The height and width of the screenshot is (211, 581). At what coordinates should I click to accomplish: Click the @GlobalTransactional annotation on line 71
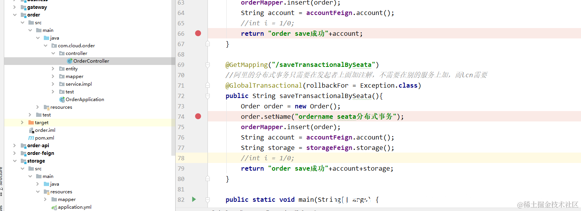click(264, 85)
